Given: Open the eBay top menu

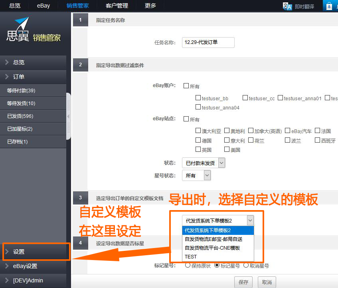Looking at the screenshot, I should pos(43,6).
